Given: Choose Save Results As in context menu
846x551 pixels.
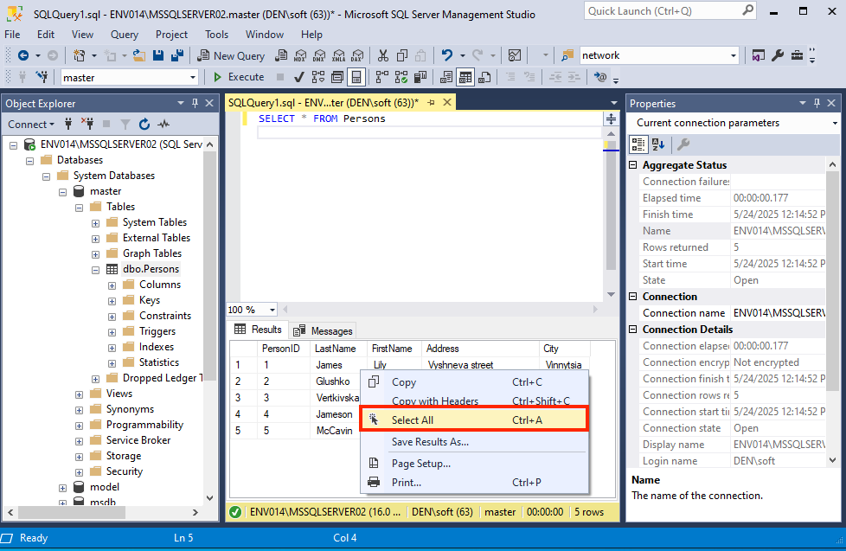Looking at the screenshot, I should 474,442.
